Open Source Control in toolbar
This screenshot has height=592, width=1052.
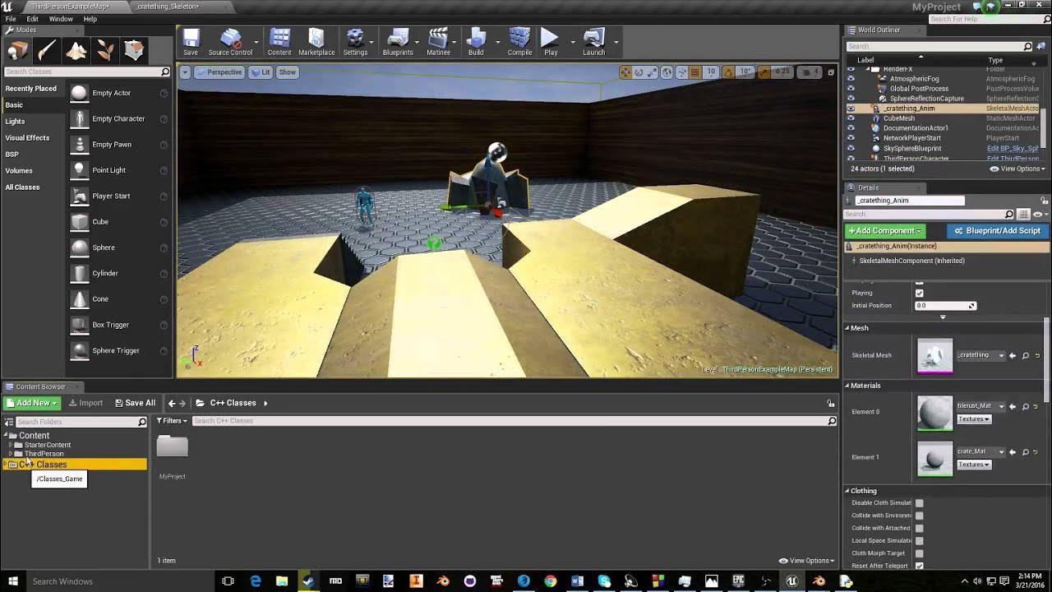230,41
